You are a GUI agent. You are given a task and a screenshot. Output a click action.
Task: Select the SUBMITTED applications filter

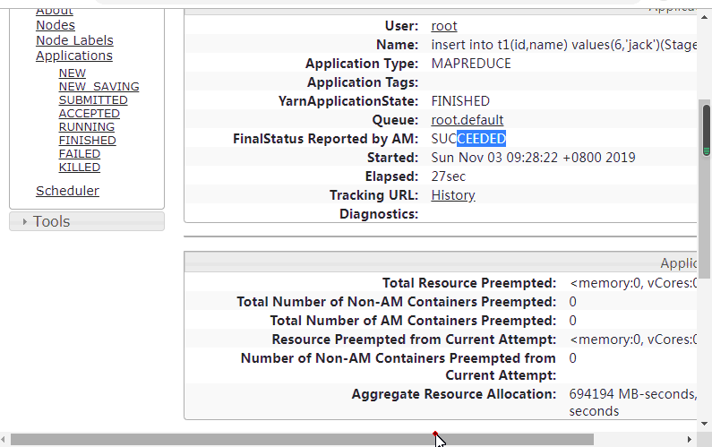[x=93, y=100]
